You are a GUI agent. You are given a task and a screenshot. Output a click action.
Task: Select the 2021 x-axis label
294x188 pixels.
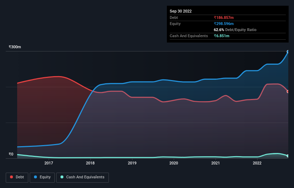[x=216, y=163]
